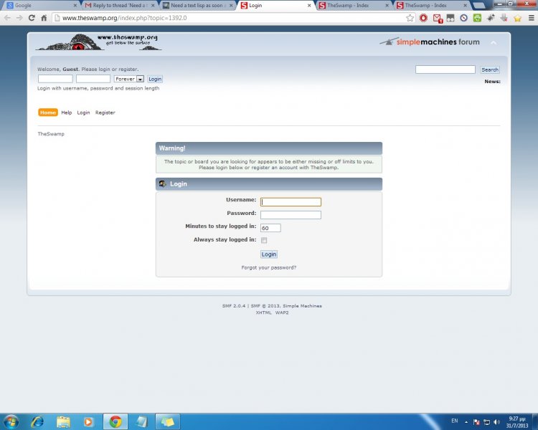Open the Windows Start menu
538x430 pixels.
(11, 421)
